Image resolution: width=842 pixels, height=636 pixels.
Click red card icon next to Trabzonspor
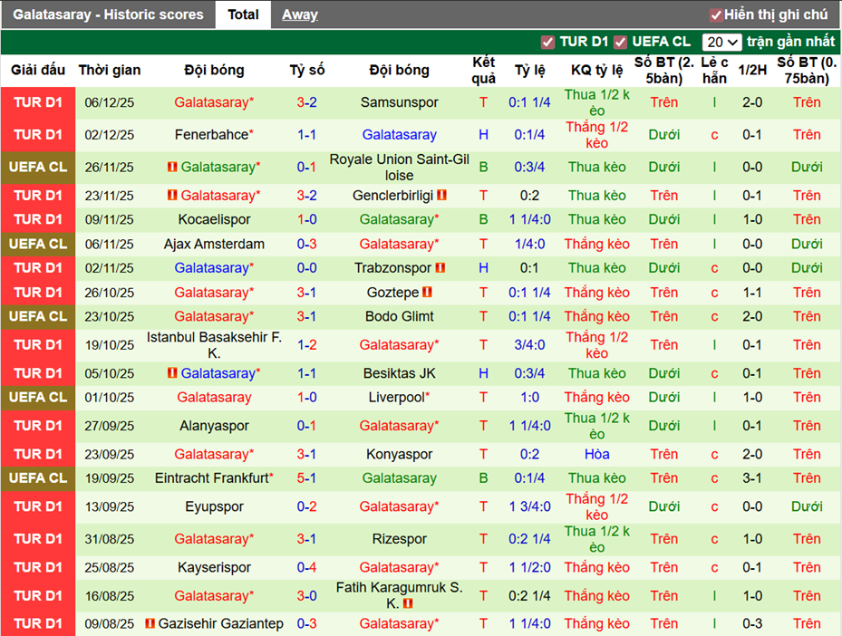click(x=440, y=267)
